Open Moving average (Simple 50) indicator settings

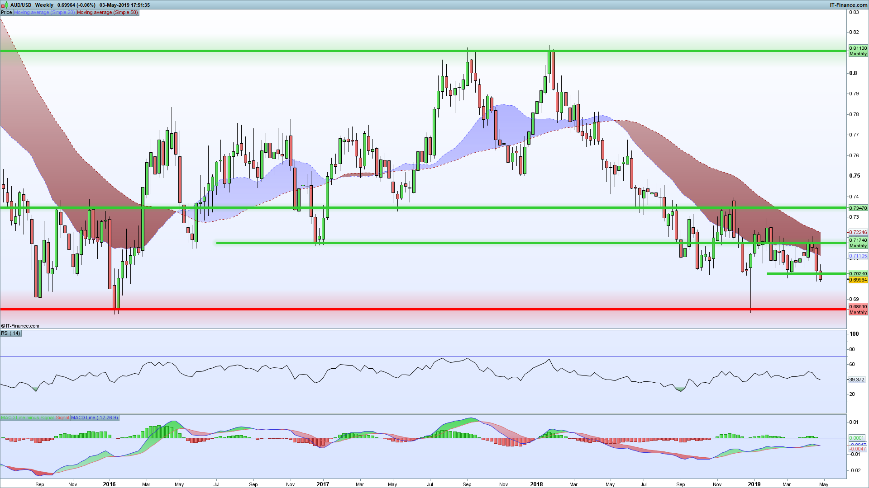pyautogui.click(x=107, y=13)
